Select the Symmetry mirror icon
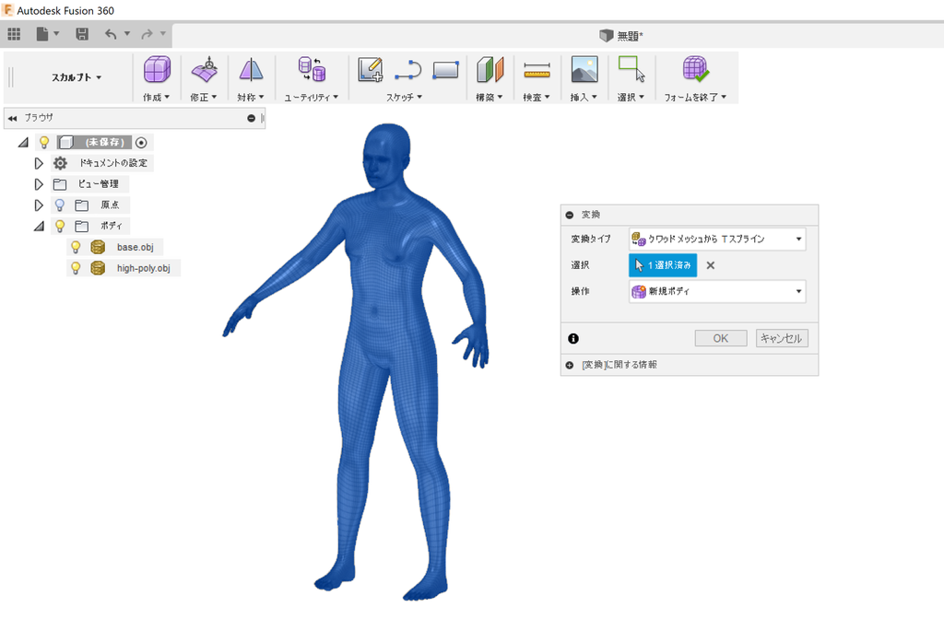944x631 pixels. (250, 70)
